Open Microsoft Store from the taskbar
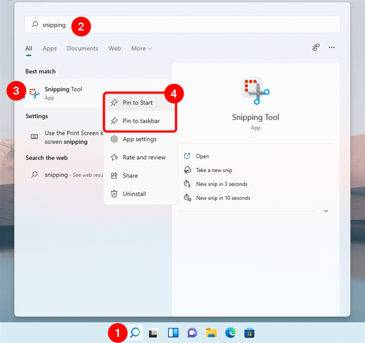 [249, 333]
